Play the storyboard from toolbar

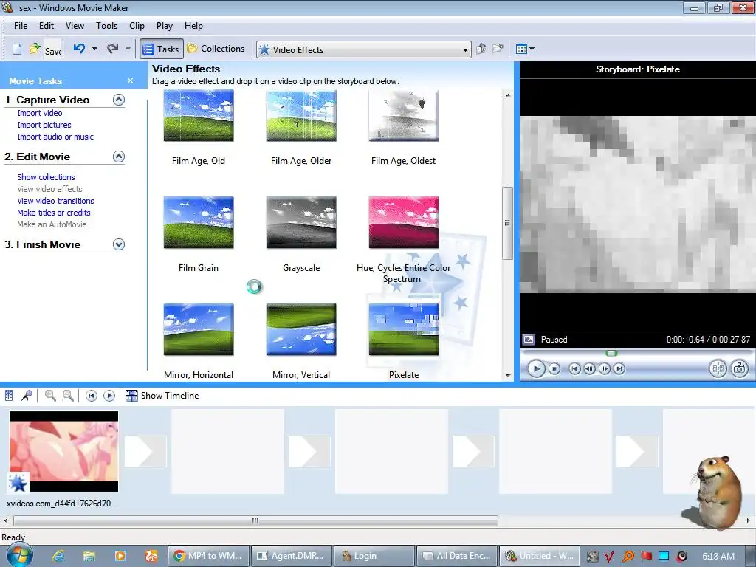(x=109, y=396)
